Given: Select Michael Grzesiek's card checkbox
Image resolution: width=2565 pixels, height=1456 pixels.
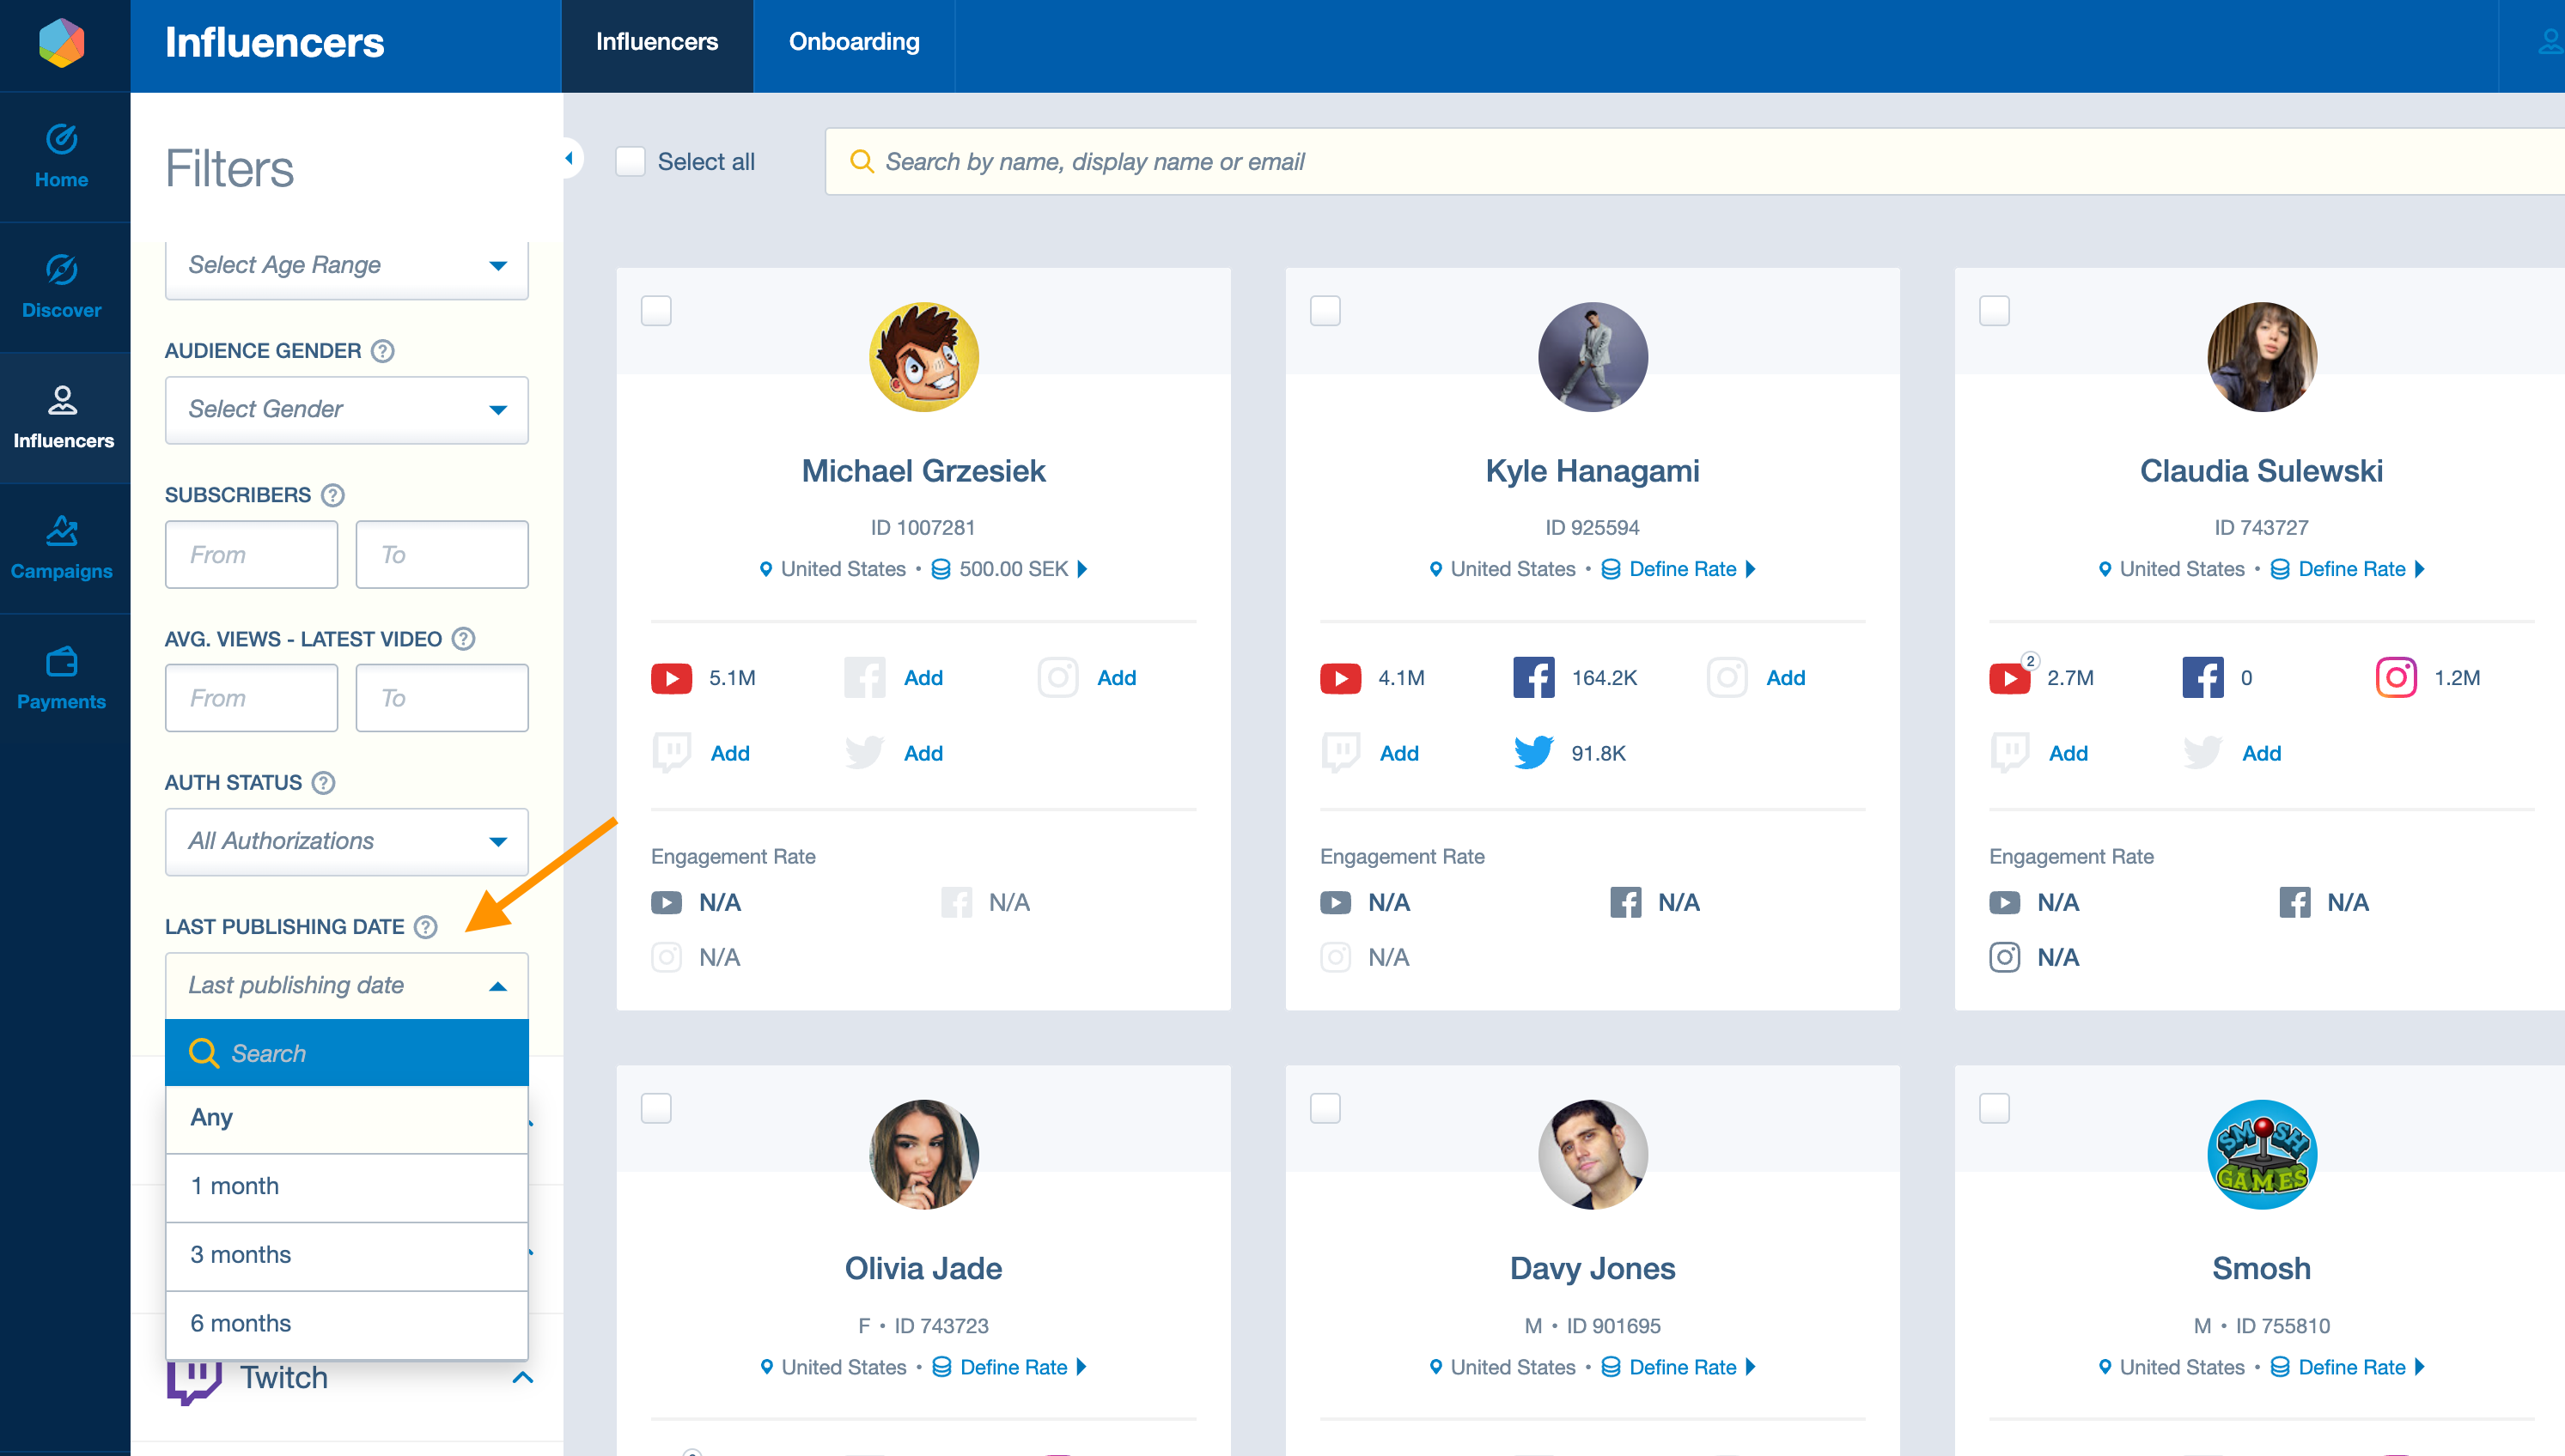Looking at the screenshot, I should pyautogui.click(x=656, y=310).
